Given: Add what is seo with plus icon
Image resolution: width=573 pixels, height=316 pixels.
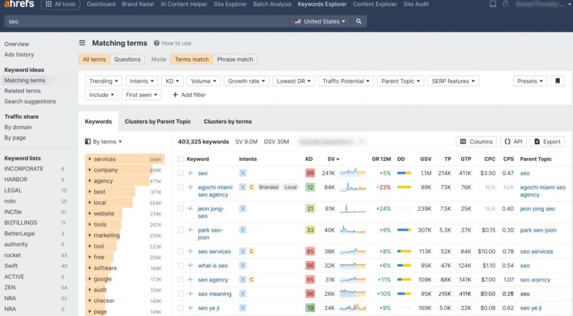Looking at the screenshot, I should coord(190,266).
